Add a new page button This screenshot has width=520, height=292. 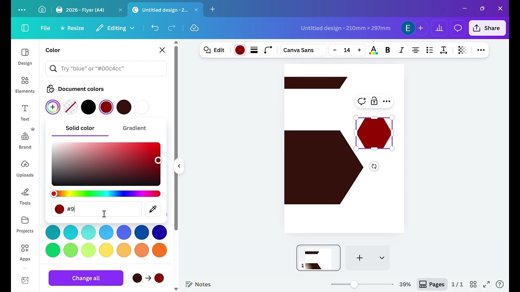pyautogui.click(x=360, y=258)
